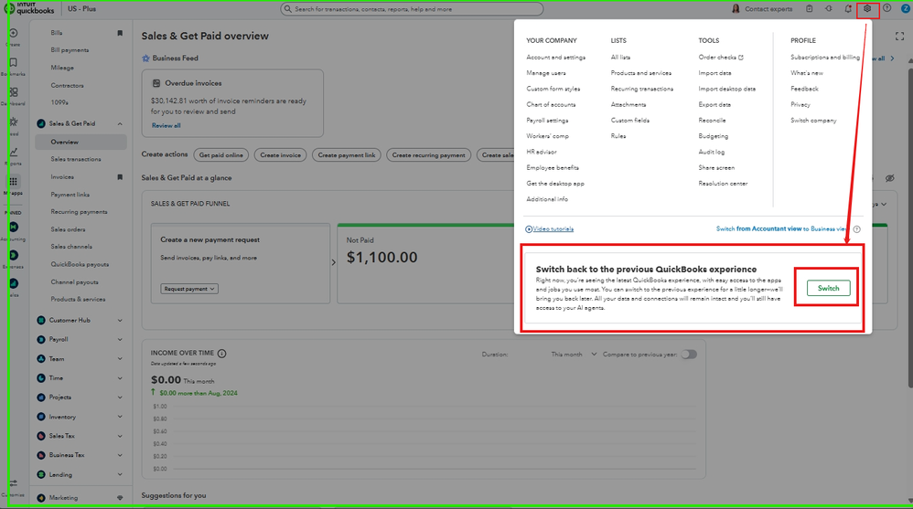Open the Create plus icon in left rail

(13, 33)
